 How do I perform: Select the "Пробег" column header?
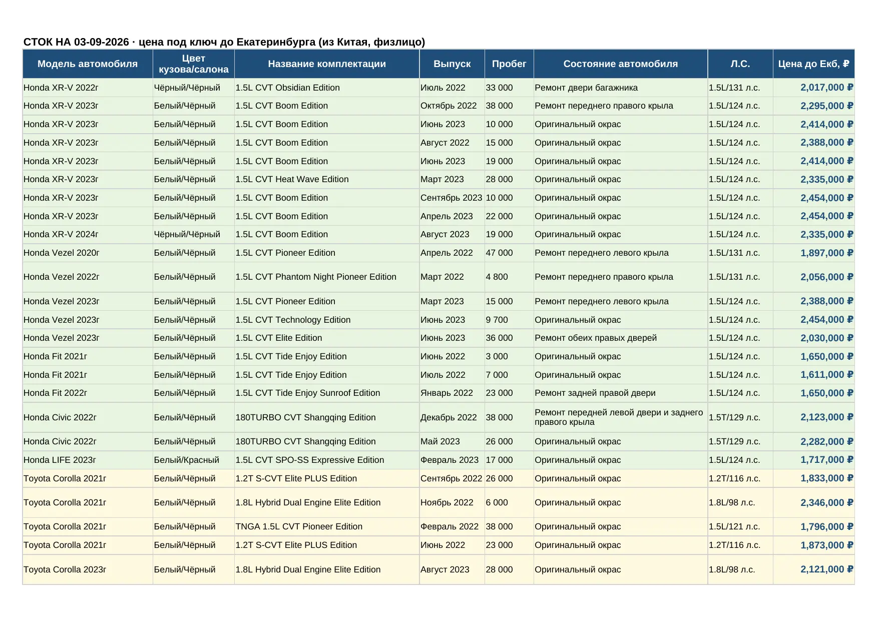click(x=509, y=64)
